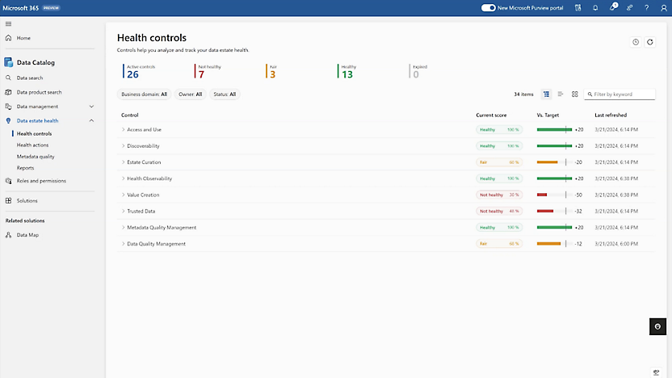Image resolution: width=672 pixels, height=378 pixels.
Task: Click the Current score column header
Action: tap(491, 115)
